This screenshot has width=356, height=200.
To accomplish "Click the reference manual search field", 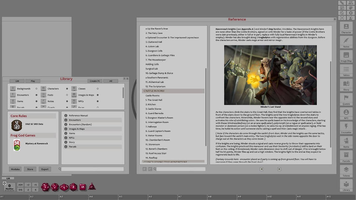I will point(181,169).
